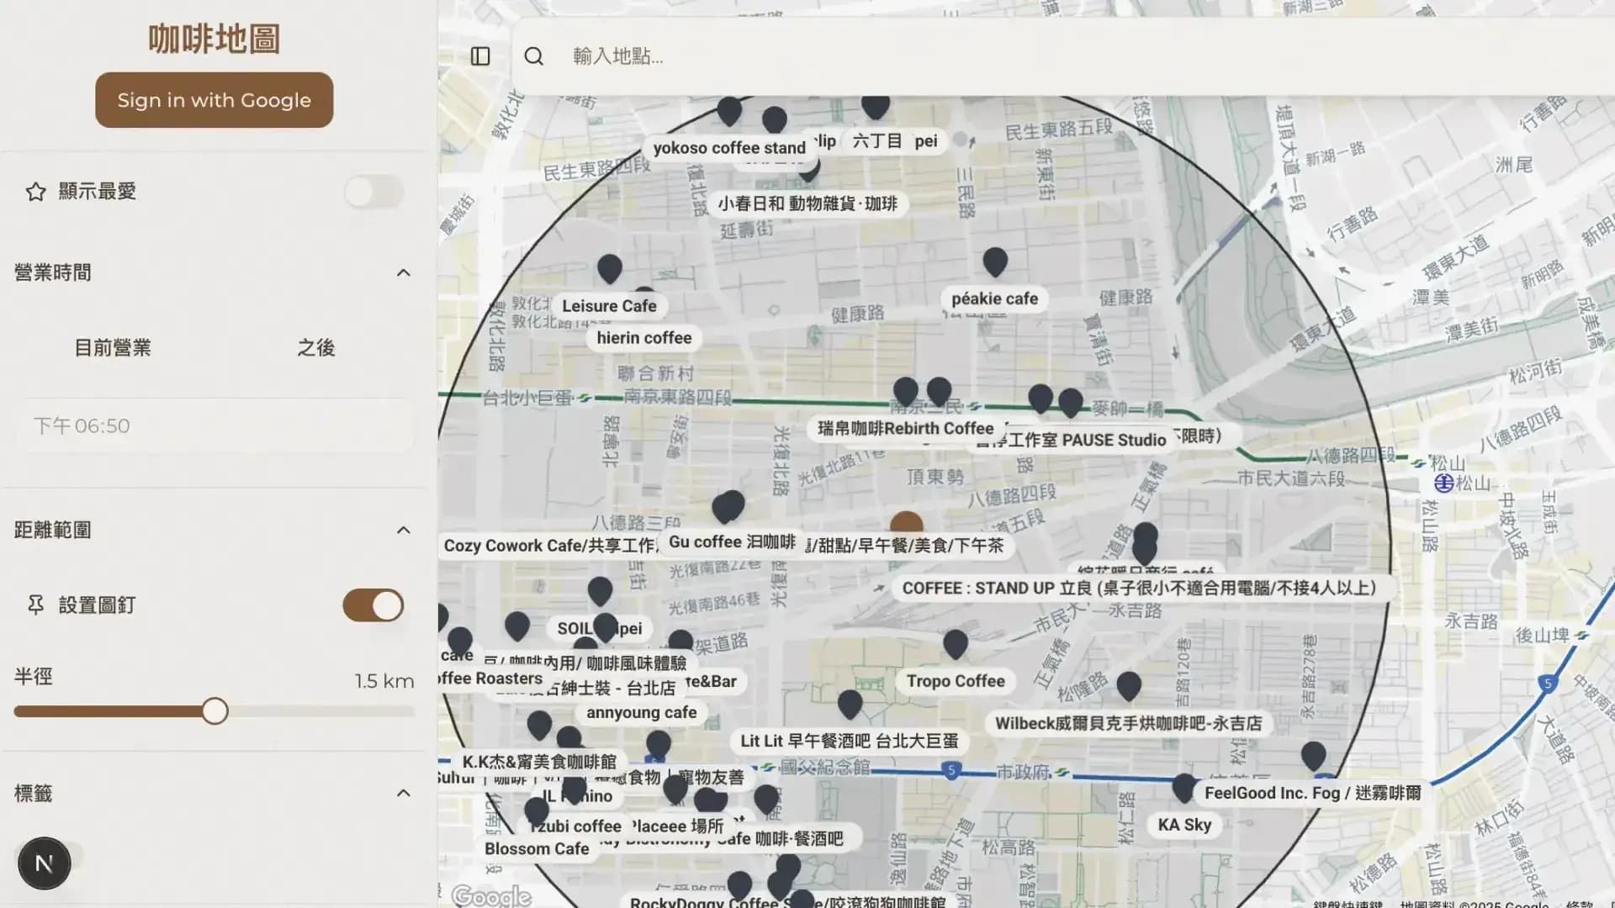The width and height of the screenshot is (1615, 908).
Task: Toggle the sidebar panel icon
Action: (480, 56)
